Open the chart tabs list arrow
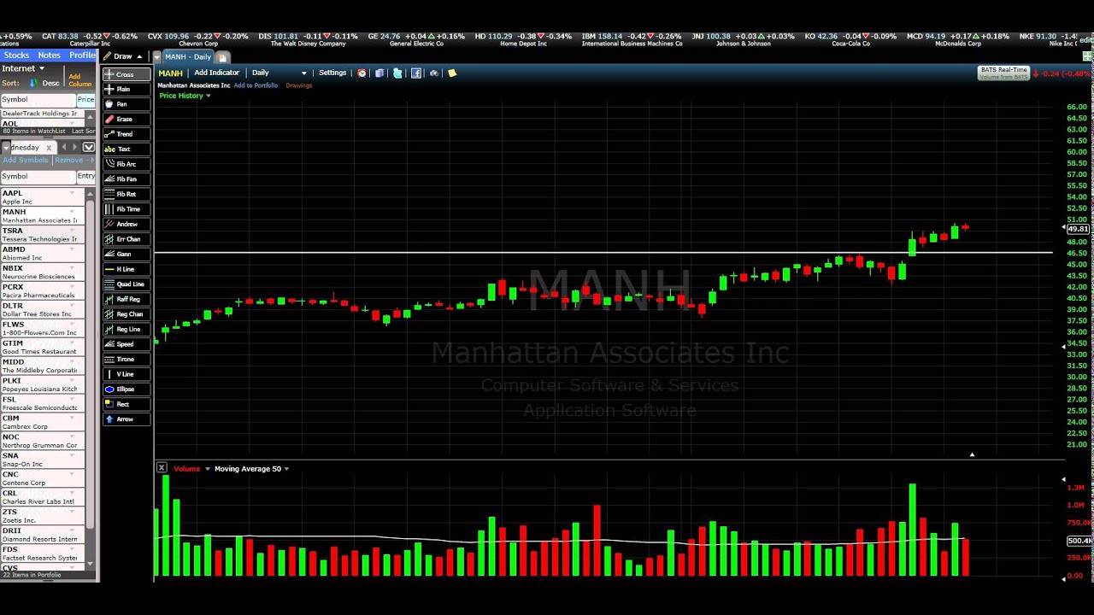Screen dimensions: 1094x615 click(x=156, y=57)
